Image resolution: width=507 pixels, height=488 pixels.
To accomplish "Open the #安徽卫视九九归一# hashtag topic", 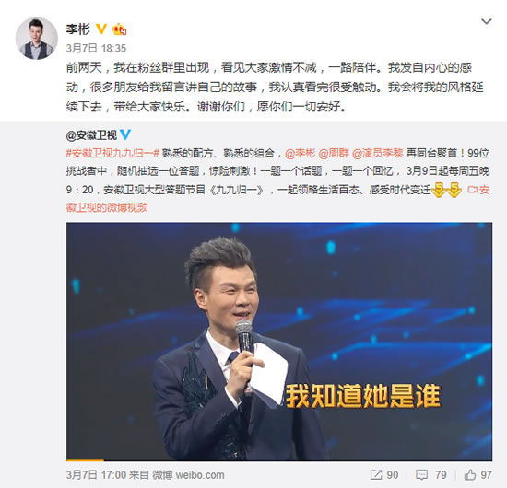I will [112, 153].
